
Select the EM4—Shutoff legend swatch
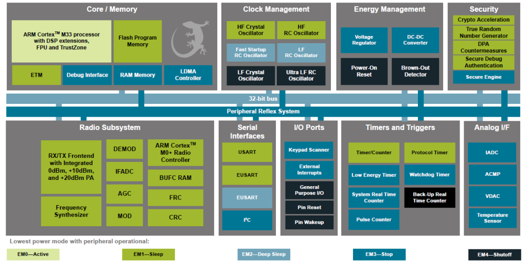(x=494, y=254)
